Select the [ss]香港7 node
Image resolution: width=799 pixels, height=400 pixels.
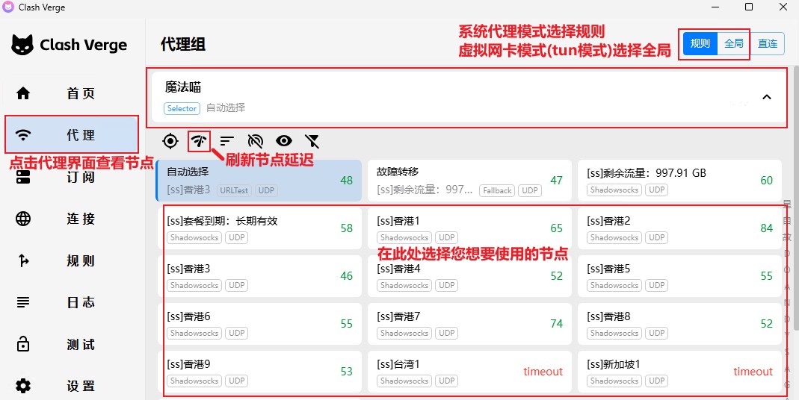coord(469,324)
